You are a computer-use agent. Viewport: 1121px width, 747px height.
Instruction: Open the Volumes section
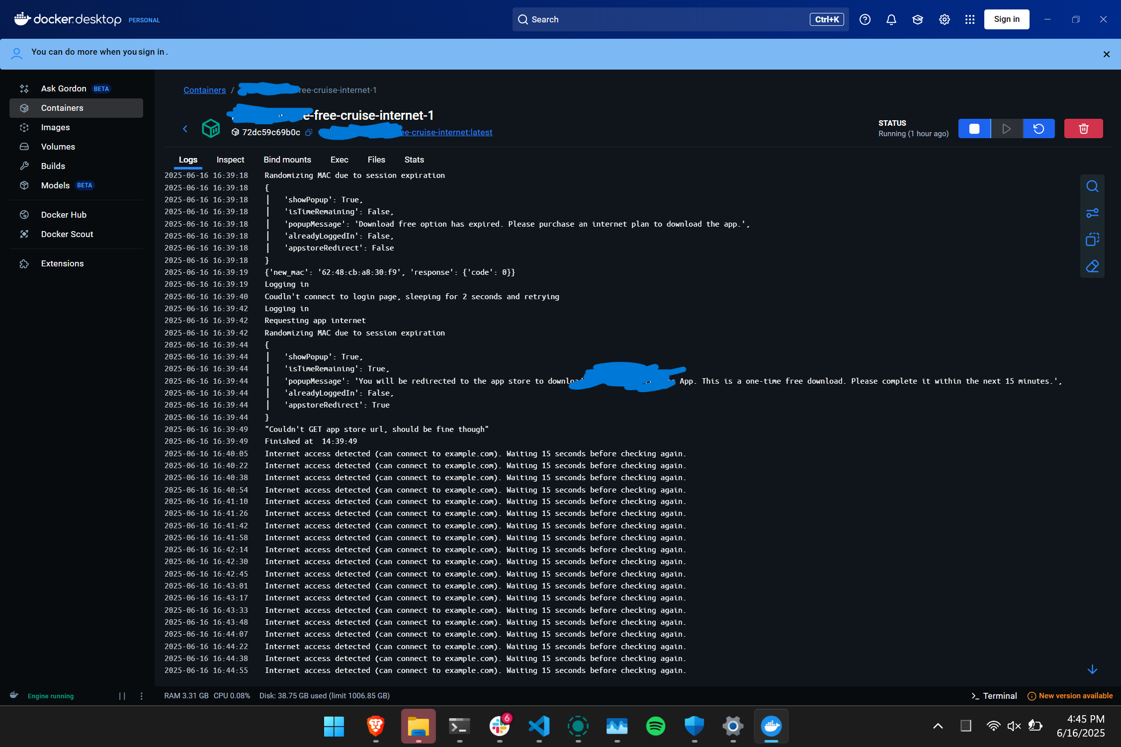76,147
